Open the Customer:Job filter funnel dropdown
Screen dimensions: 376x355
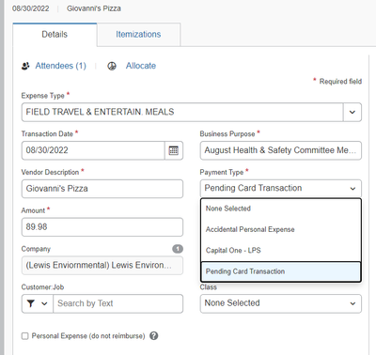click(38, 303)
